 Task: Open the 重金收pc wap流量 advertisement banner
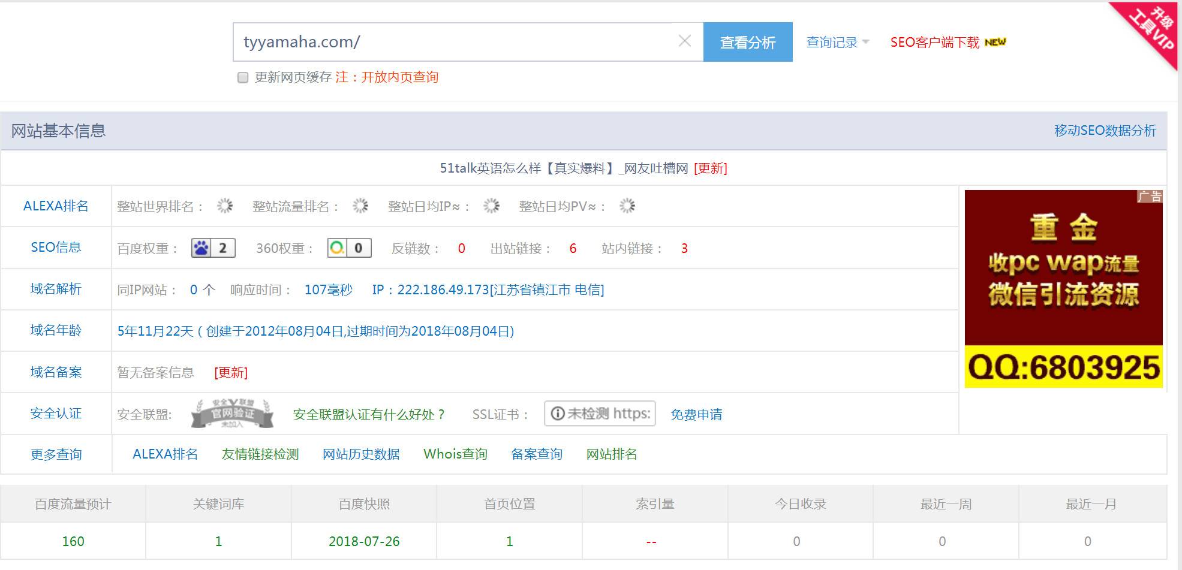tap(1063, 288)
